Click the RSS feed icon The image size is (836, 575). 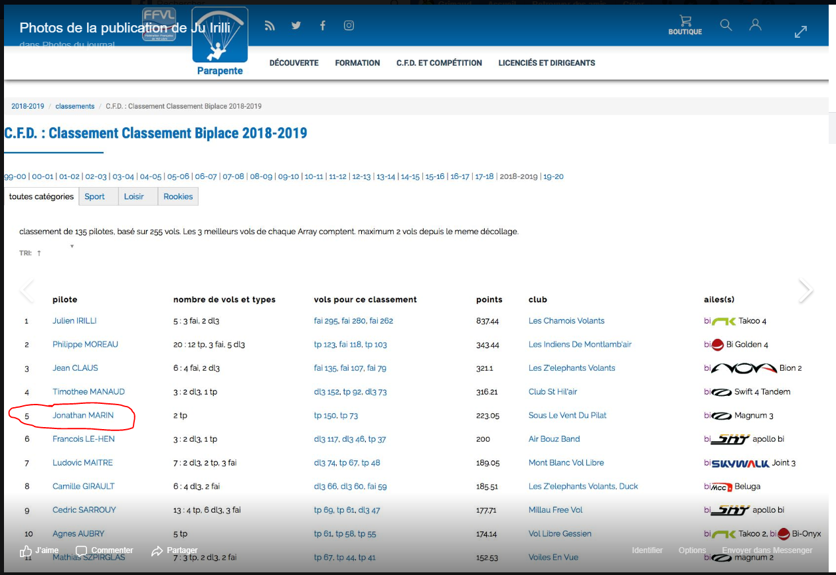tap(270, 26)
